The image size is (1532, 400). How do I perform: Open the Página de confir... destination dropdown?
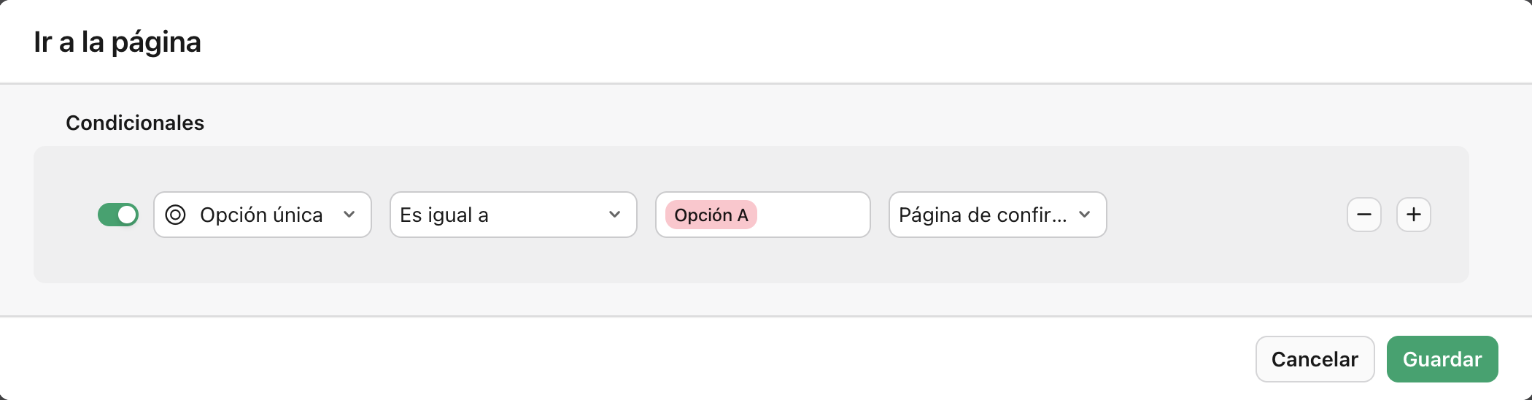[x=997, y=215]
